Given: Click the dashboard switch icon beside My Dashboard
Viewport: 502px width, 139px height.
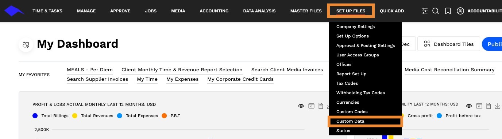Looking at the screenshot, I should [26, 44].
